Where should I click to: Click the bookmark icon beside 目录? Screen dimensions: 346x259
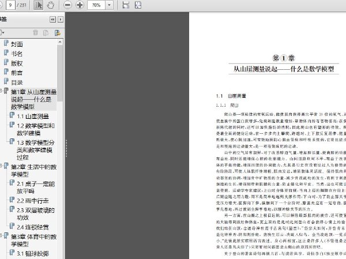click(x=6, y=82)
